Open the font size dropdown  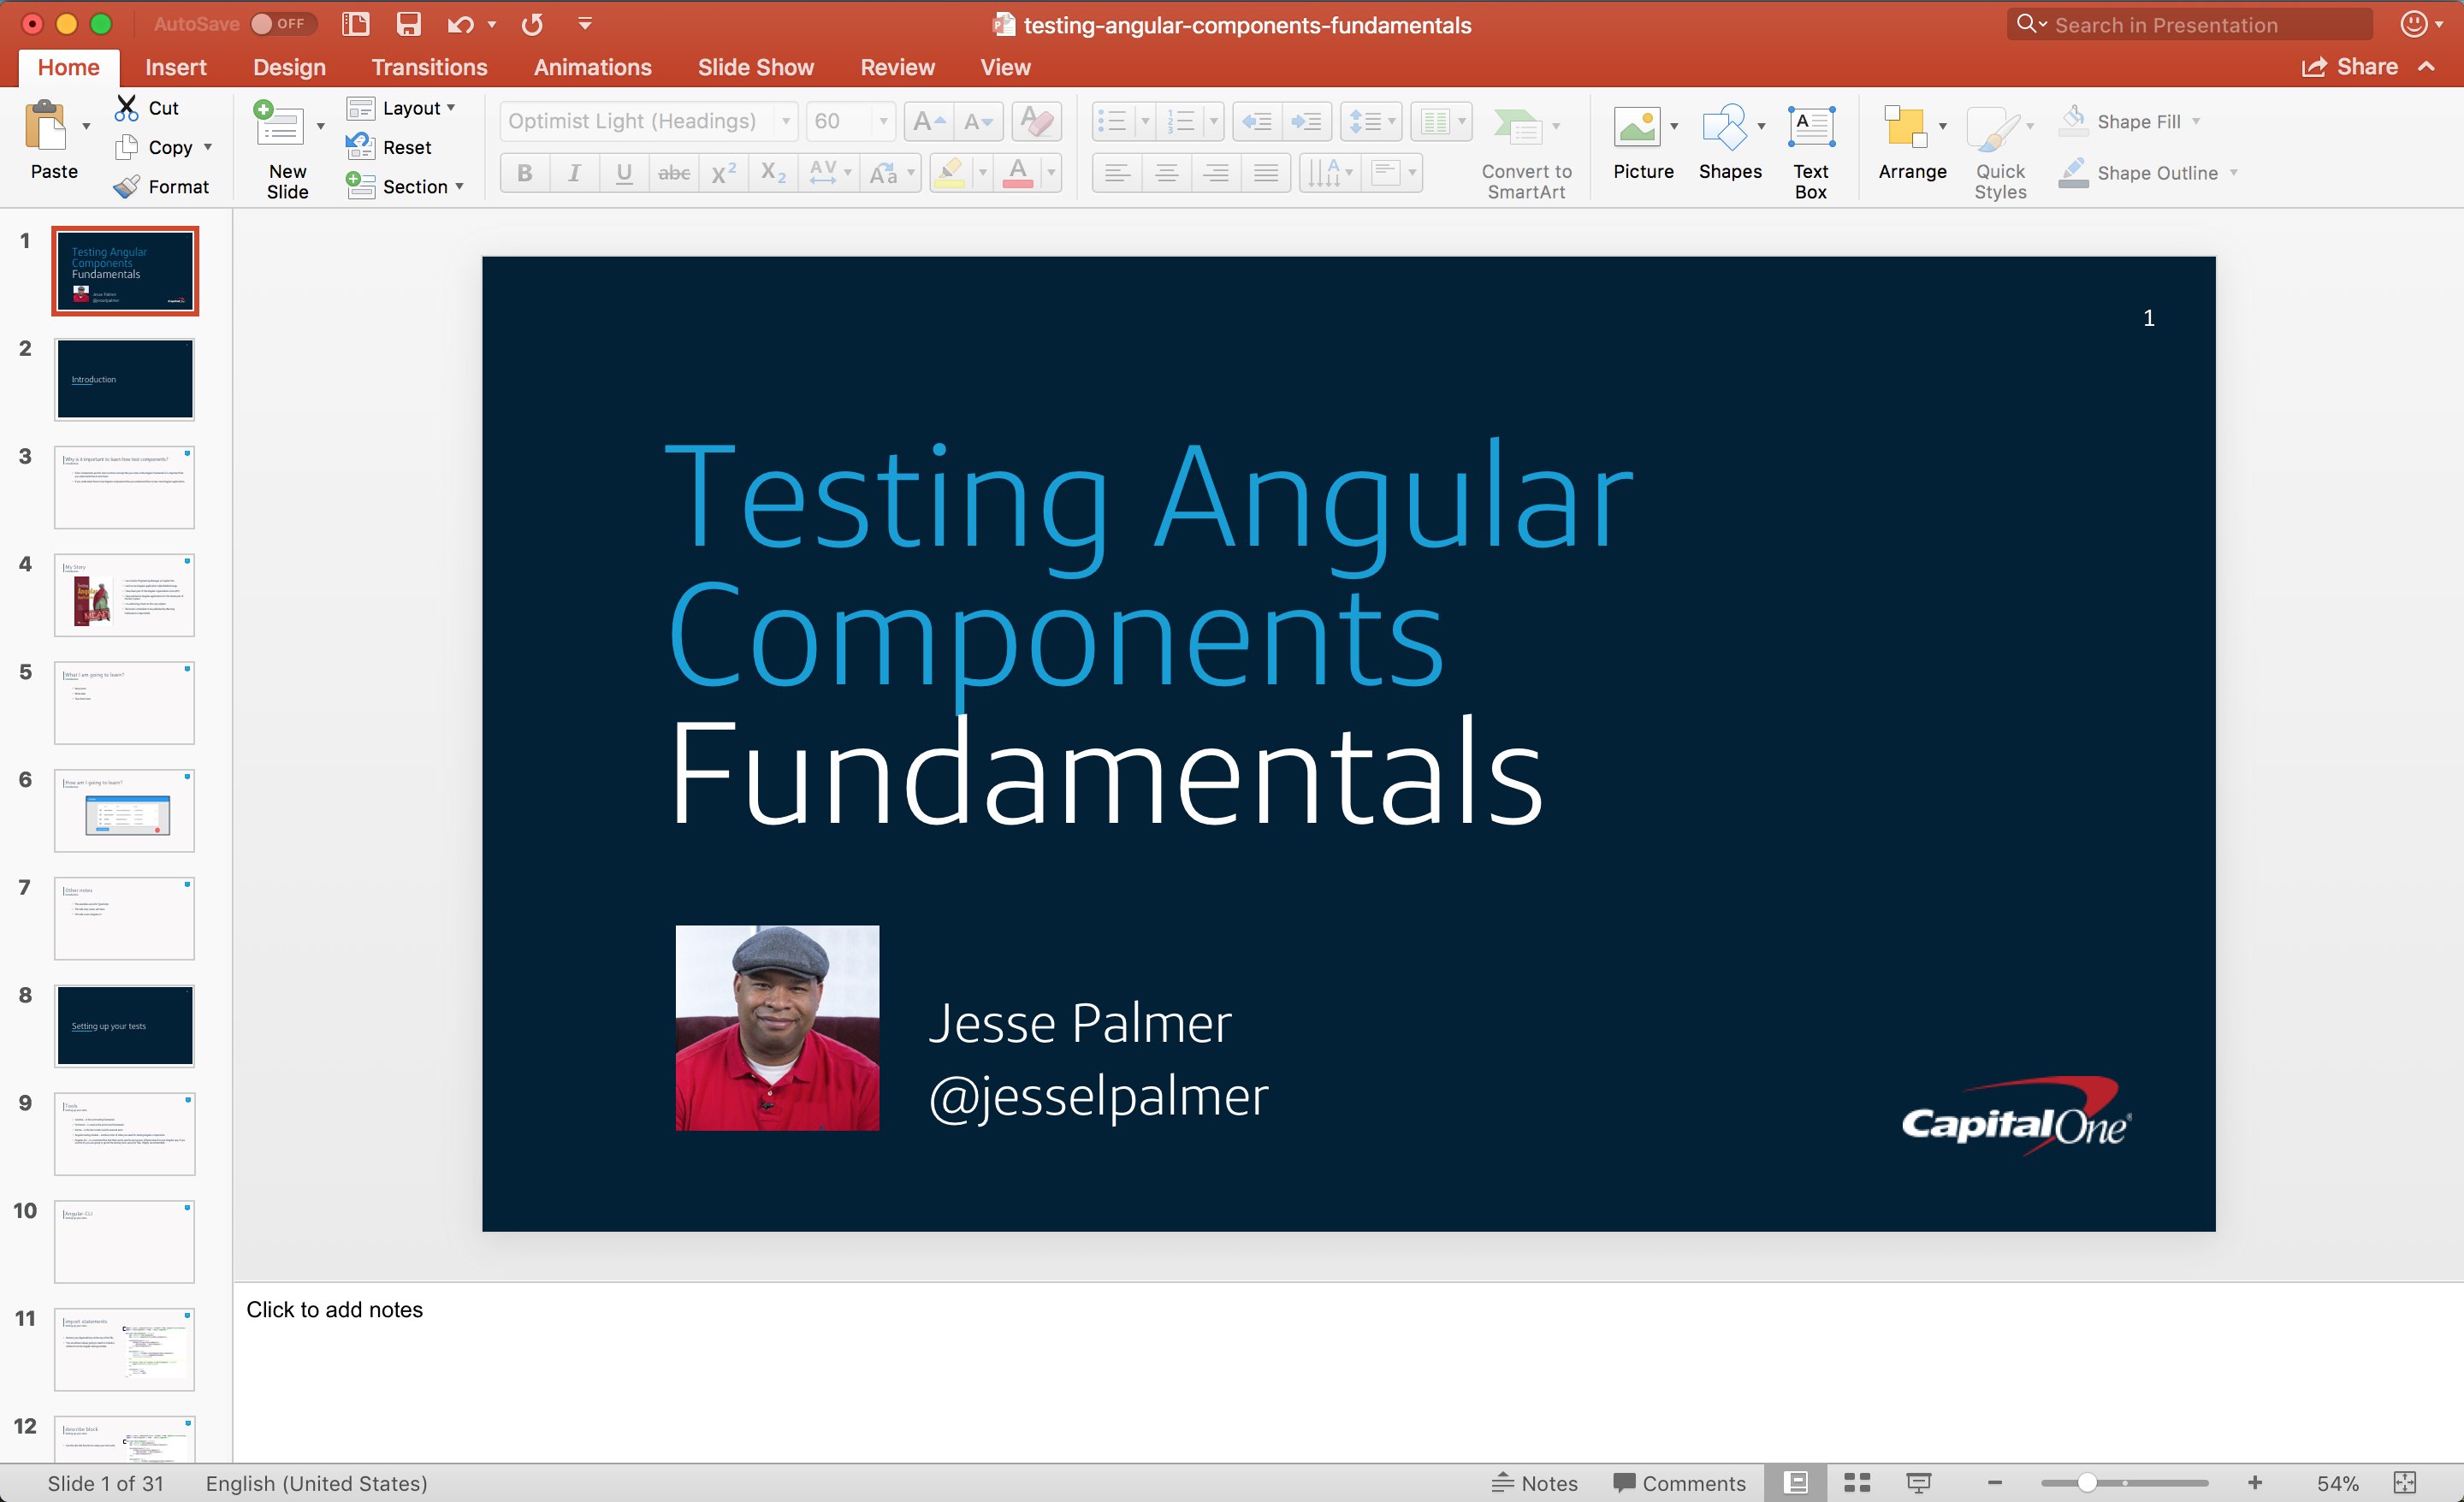coord(883,121)
